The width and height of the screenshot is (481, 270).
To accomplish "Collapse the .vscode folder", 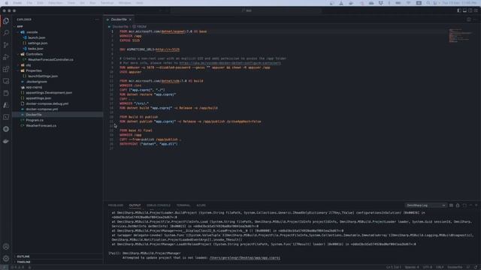I will point(32,32).
